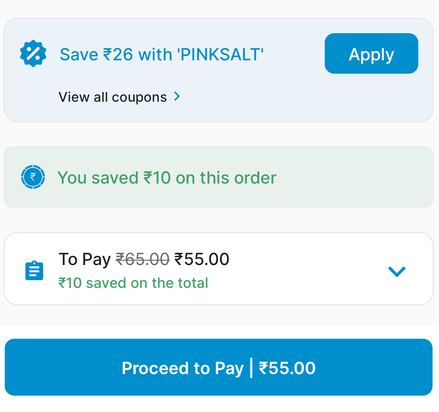Click the strikethrough ₹65.00 original price
The width and height of the screenshot is (439, 412).
coord(142,259)
